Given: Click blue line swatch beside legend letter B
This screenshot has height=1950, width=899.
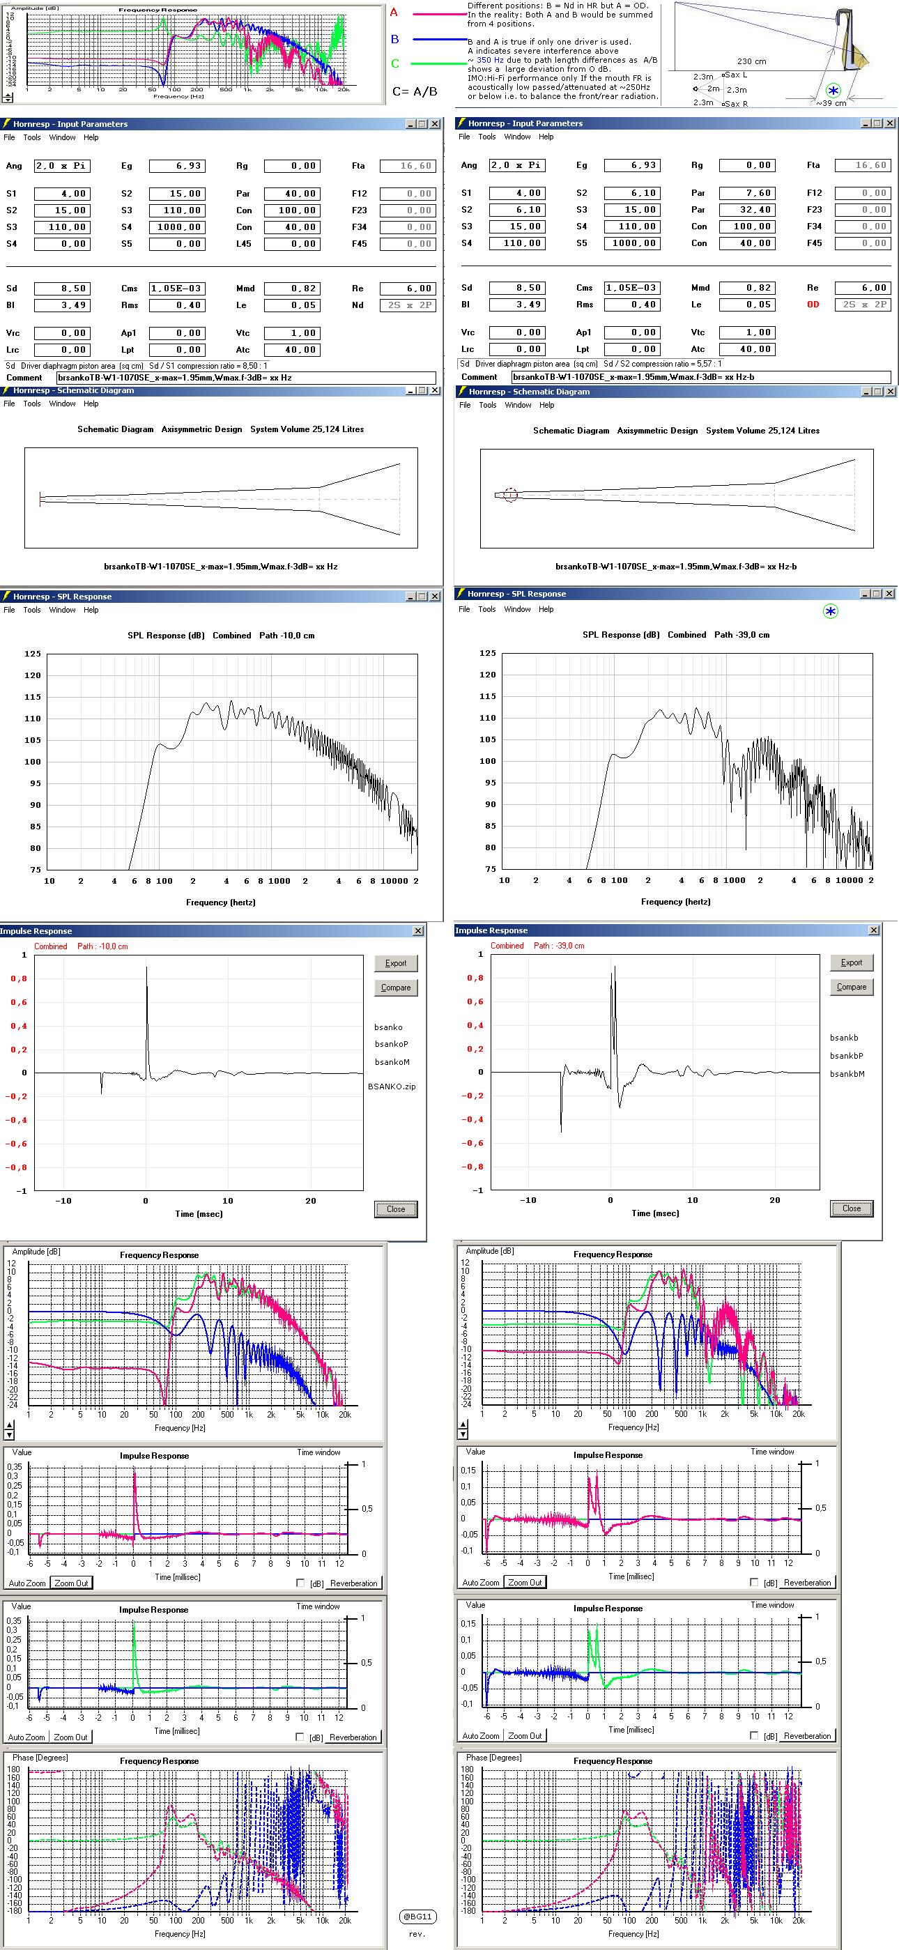Looking at the screenshot, I should click(x=440, y=38).
